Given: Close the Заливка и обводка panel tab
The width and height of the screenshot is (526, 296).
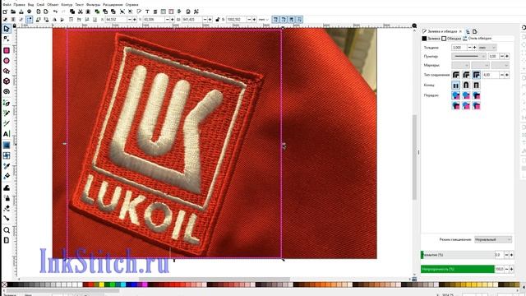Looking at the screenshot, I should click(460, 31).
